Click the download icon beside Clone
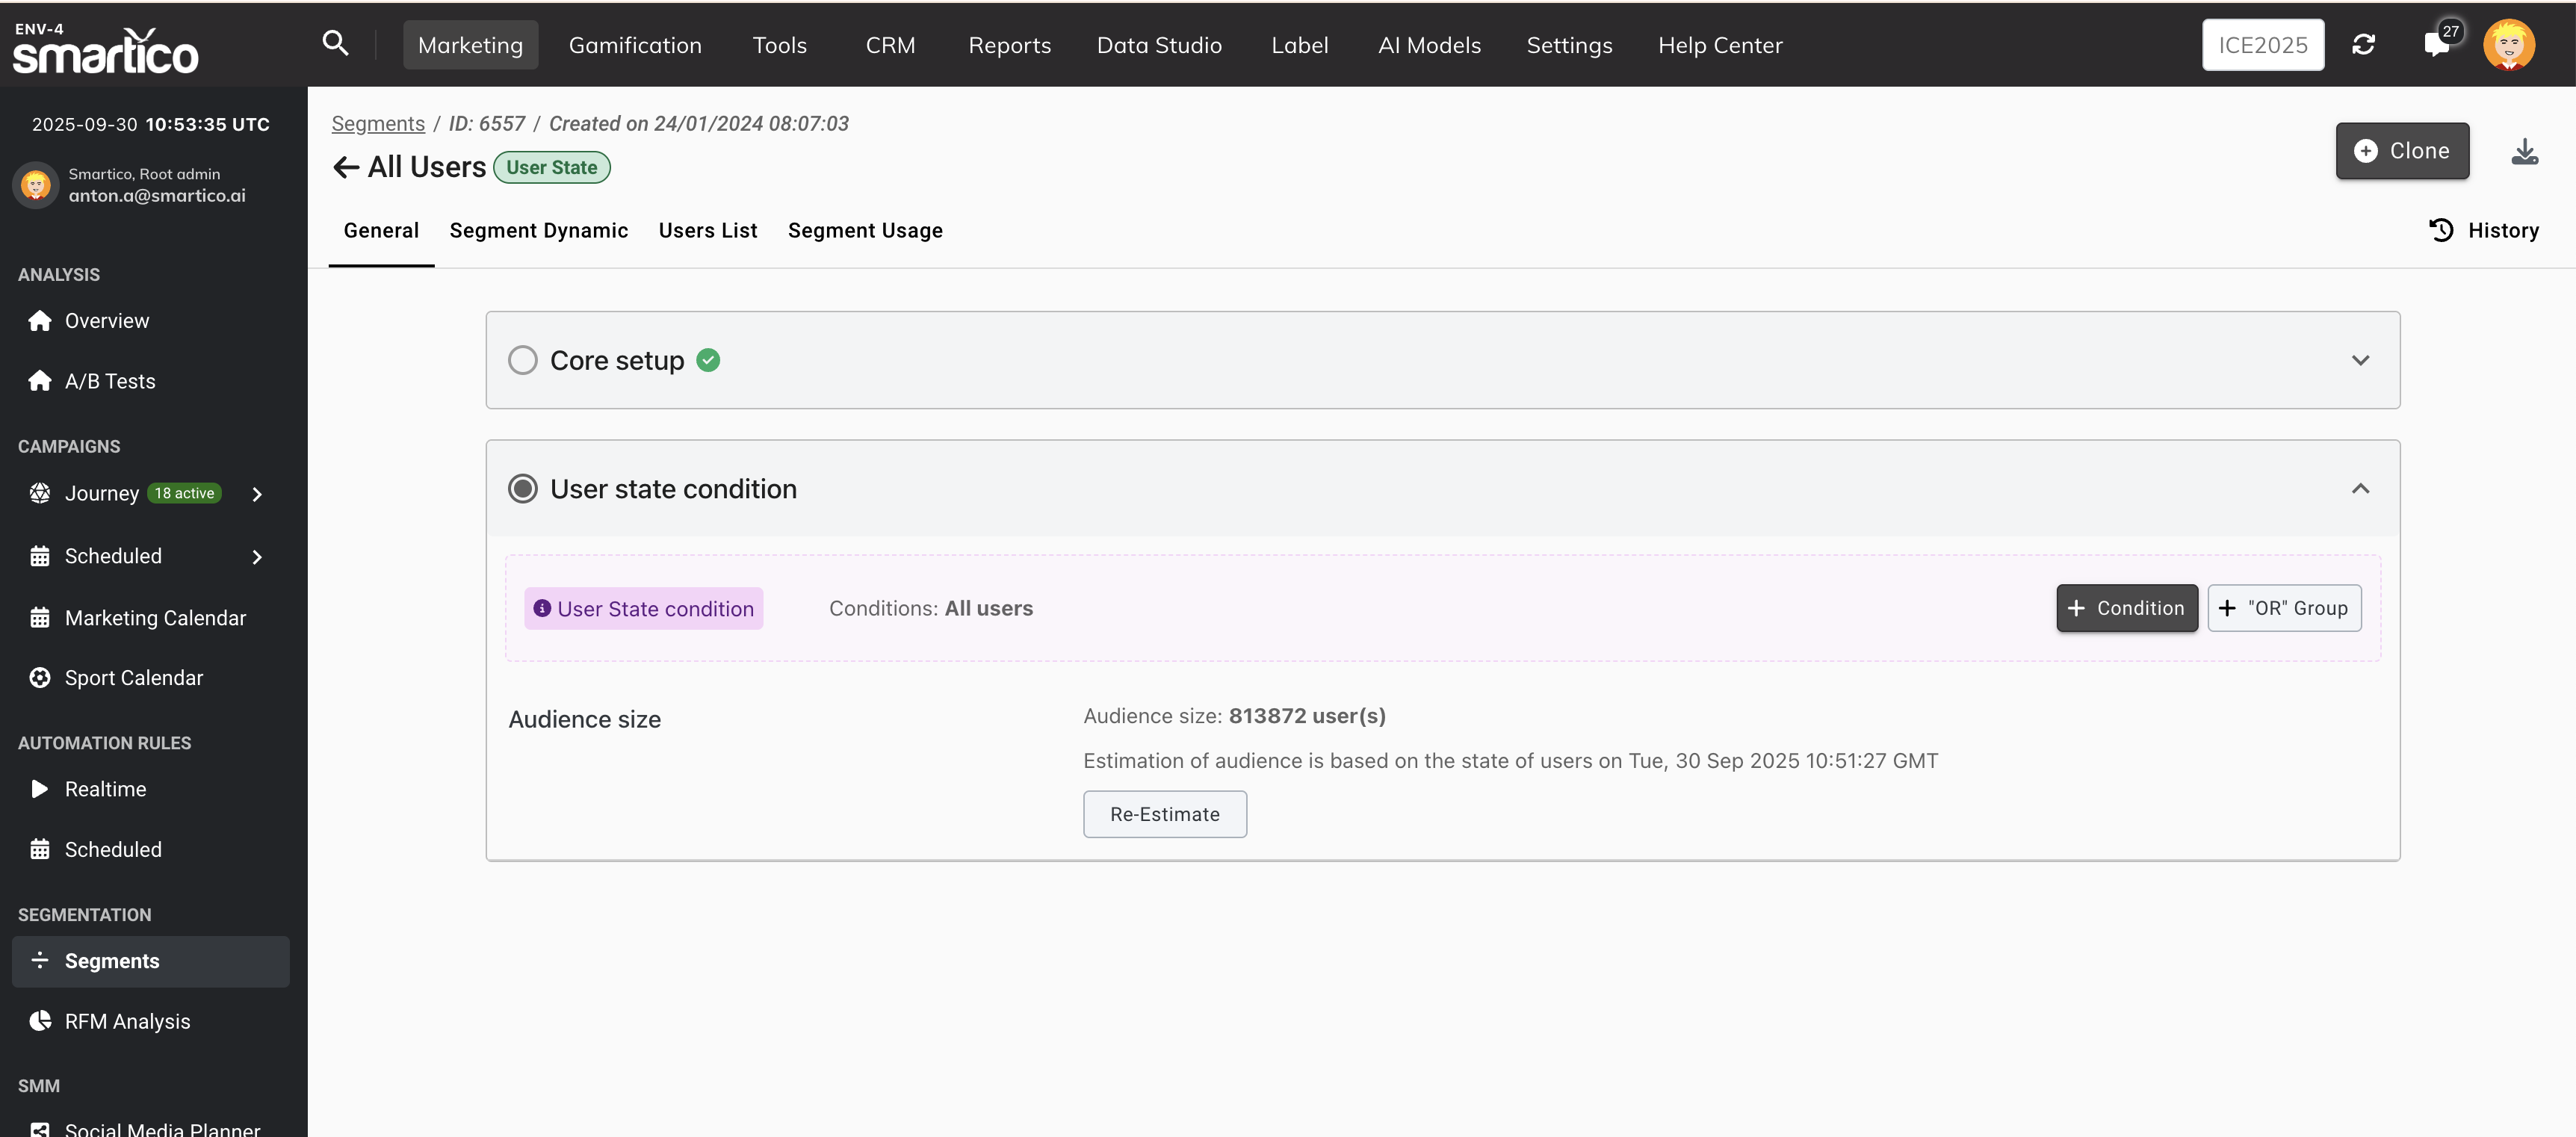The width and height of the screenshot is (2576, 1137). [x=2524, y=151]
